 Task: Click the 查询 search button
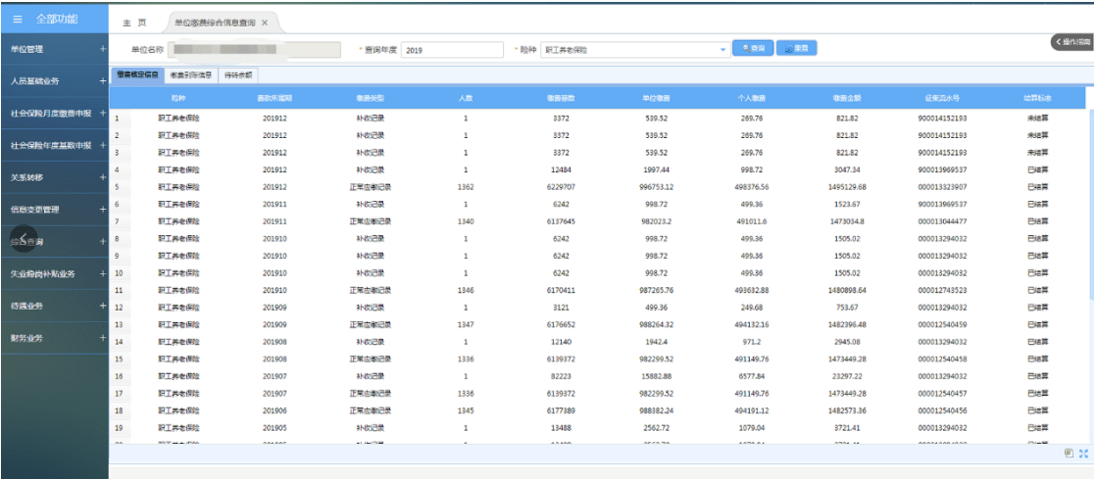754,48
